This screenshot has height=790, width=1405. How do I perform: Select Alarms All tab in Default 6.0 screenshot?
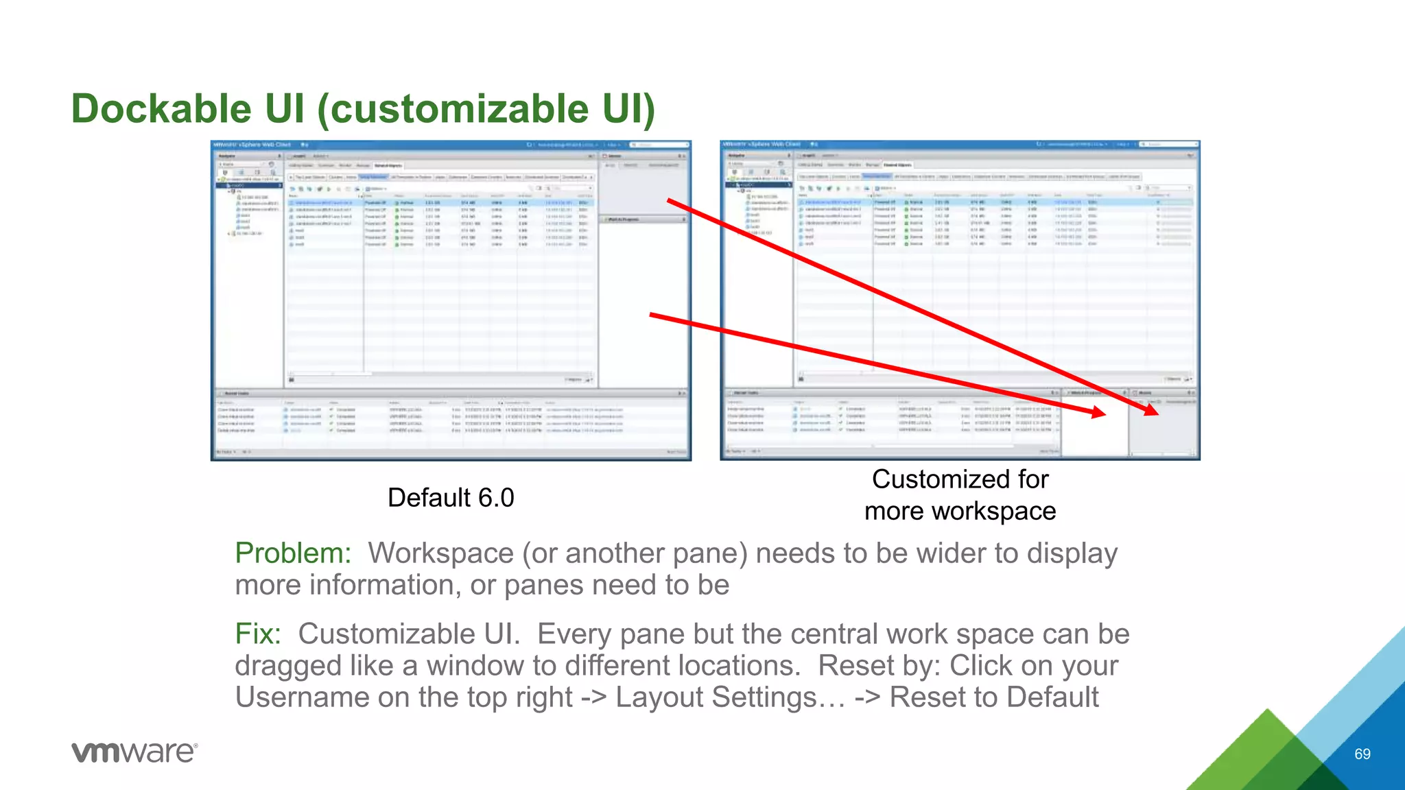[x=610, y=165]
